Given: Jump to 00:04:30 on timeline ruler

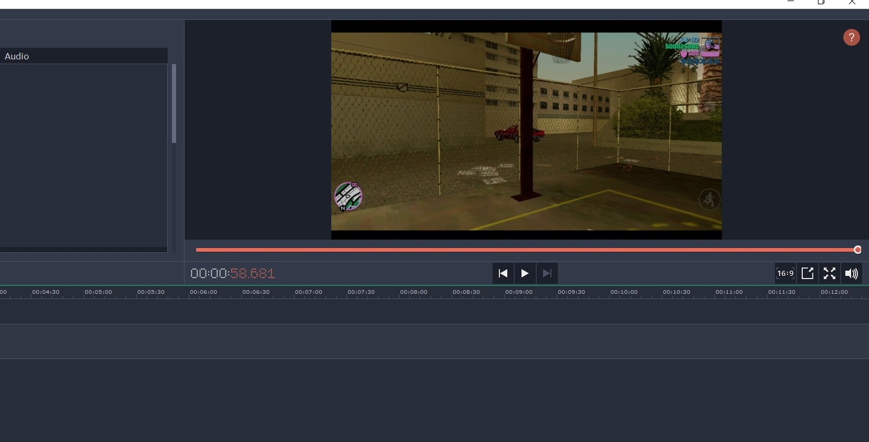Looking at the screenshot, I should point(46,292).
